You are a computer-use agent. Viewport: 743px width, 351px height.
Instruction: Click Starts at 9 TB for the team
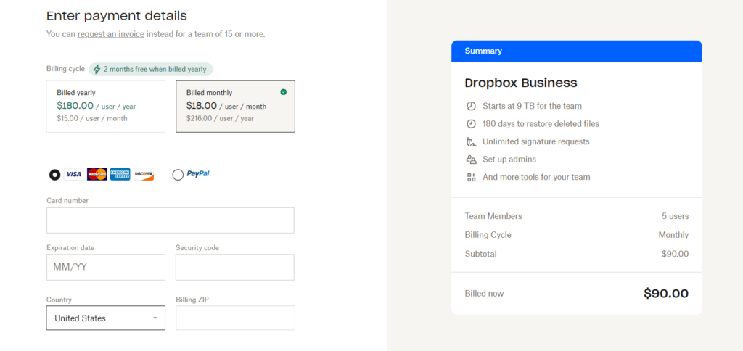click(532, 106)
